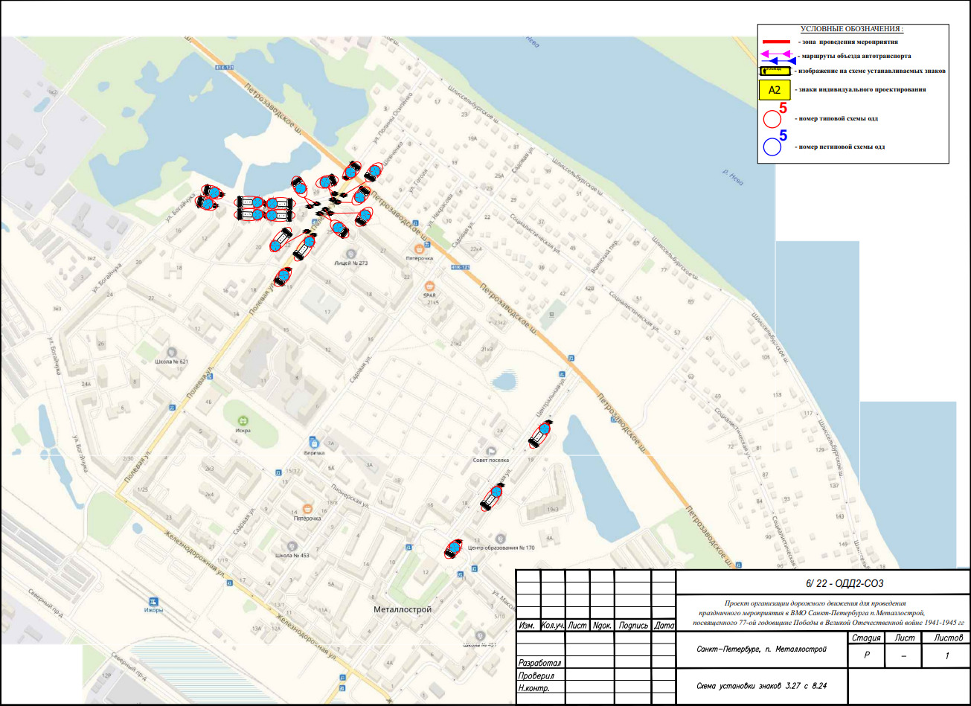Select the Школа № 621 school icon

172,351
